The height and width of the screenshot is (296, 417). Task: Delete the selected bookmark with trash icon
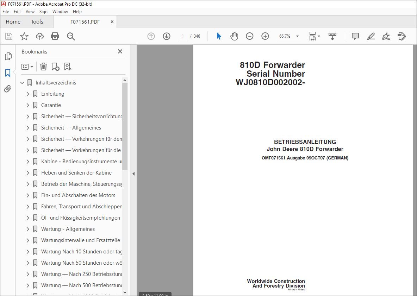tap(43, 67)
